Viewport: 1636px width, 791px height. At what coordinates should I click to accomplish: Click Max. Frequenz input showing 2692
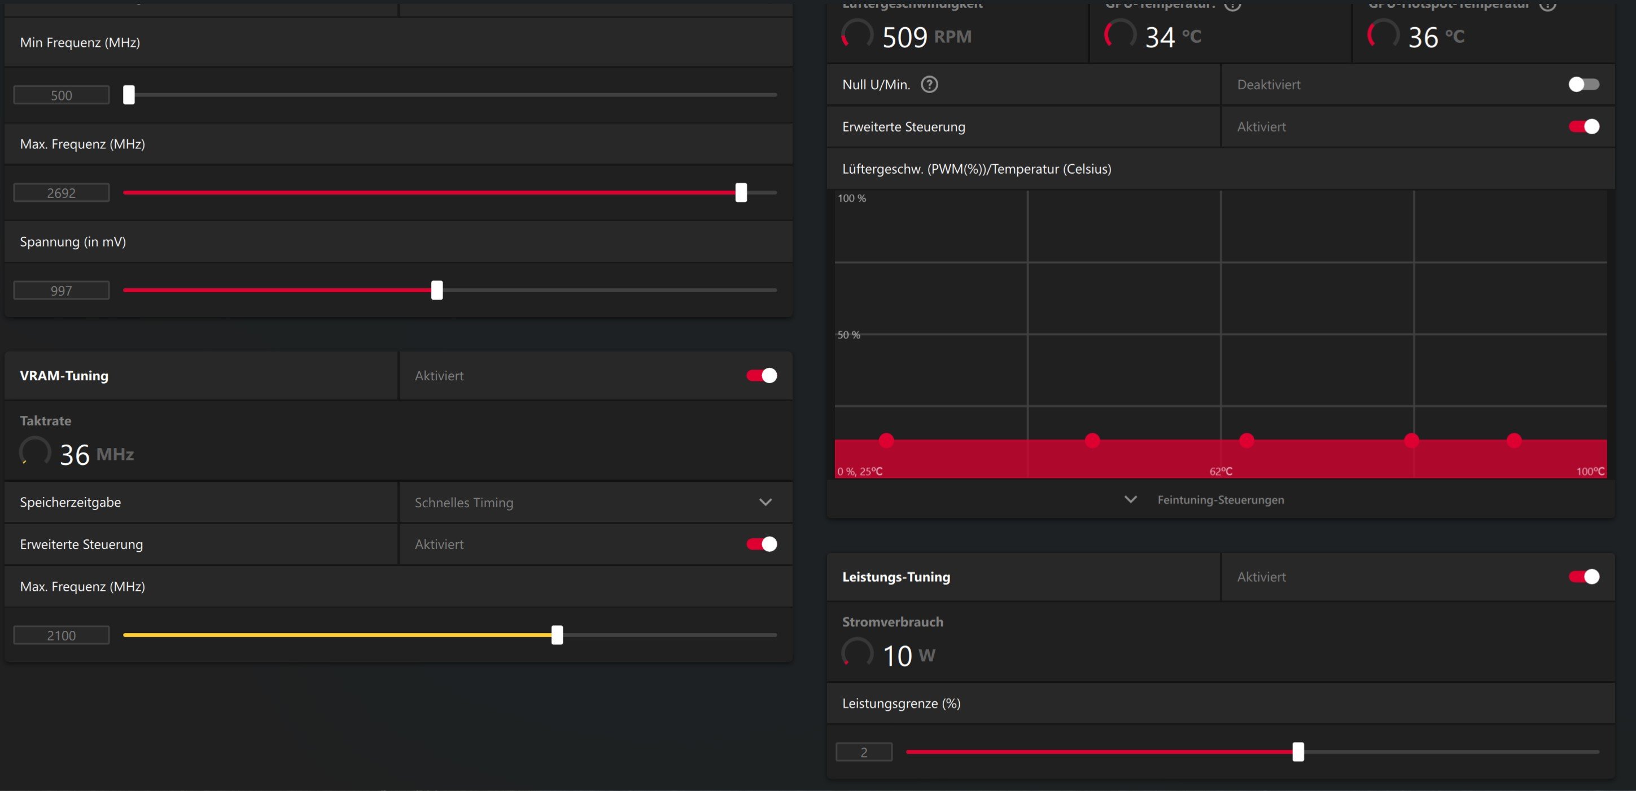click(62, 193)
